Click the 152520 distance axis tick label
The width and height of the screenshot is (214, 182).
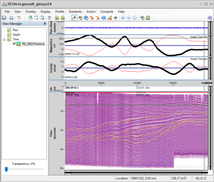point(173,83)
